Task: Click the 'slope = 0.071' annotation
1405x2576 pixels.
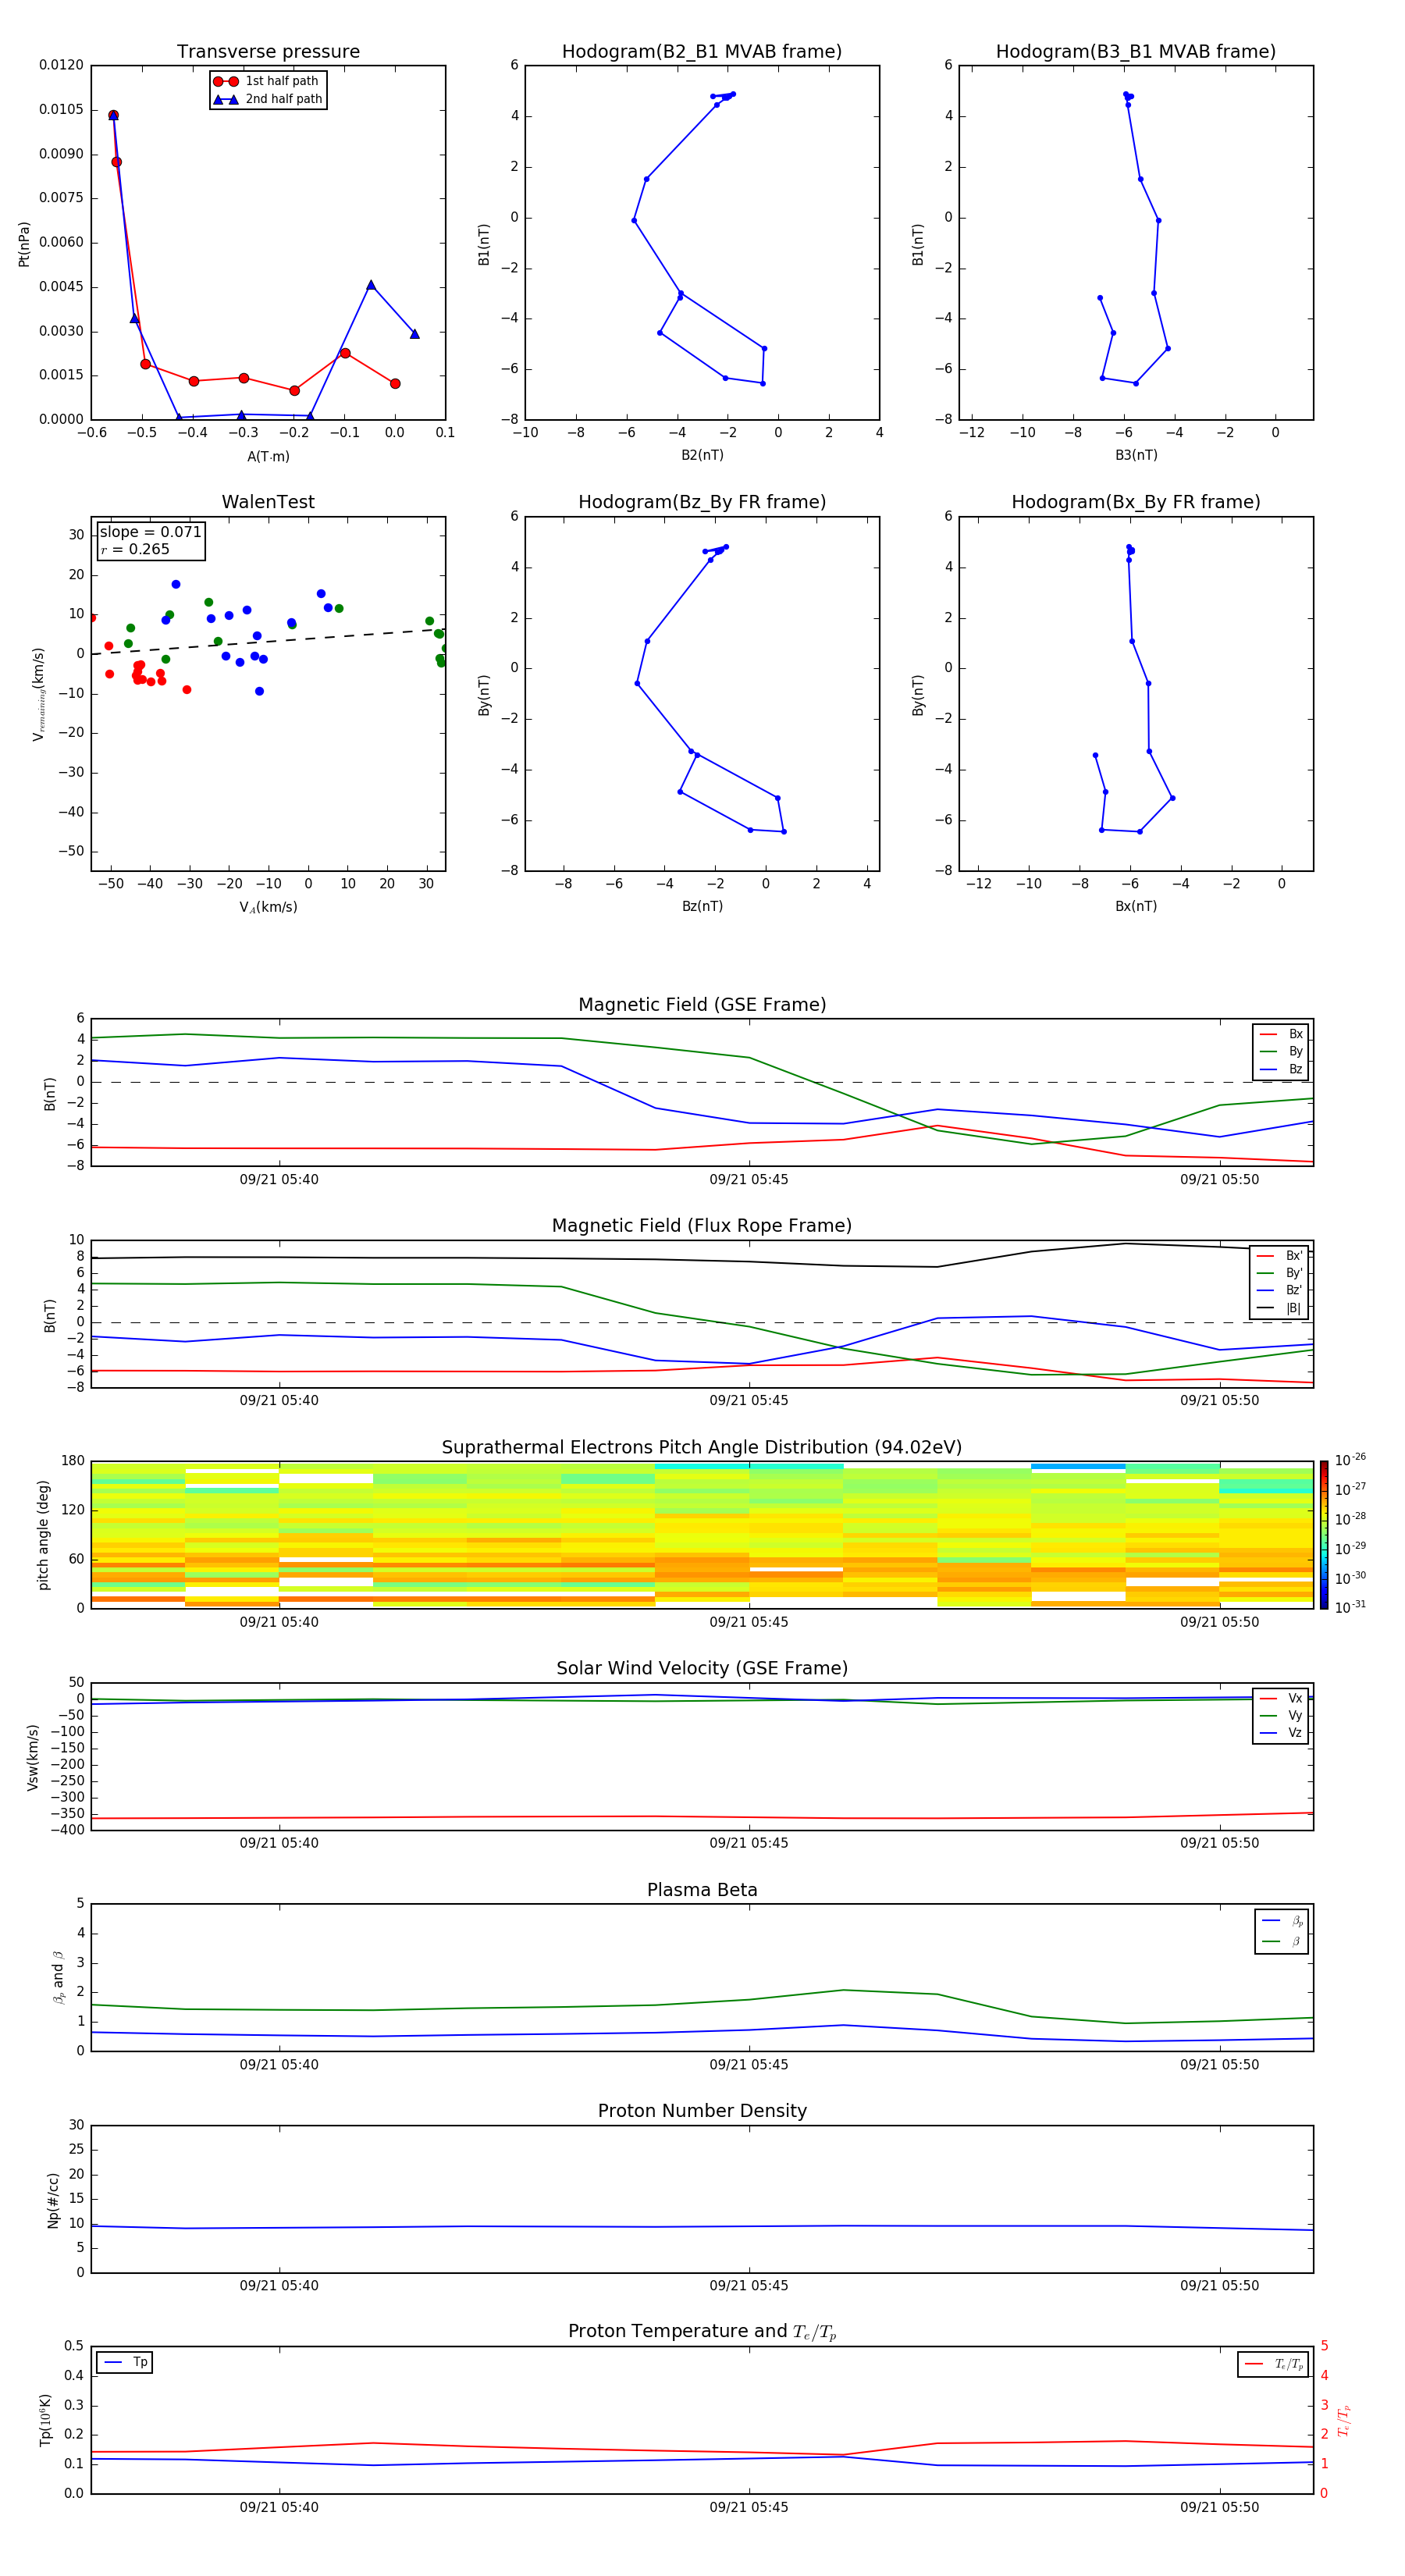Action: click(151, 532)
